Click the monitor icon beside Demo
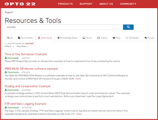This screenshot has width=158, height=120. tap(84, 38)
